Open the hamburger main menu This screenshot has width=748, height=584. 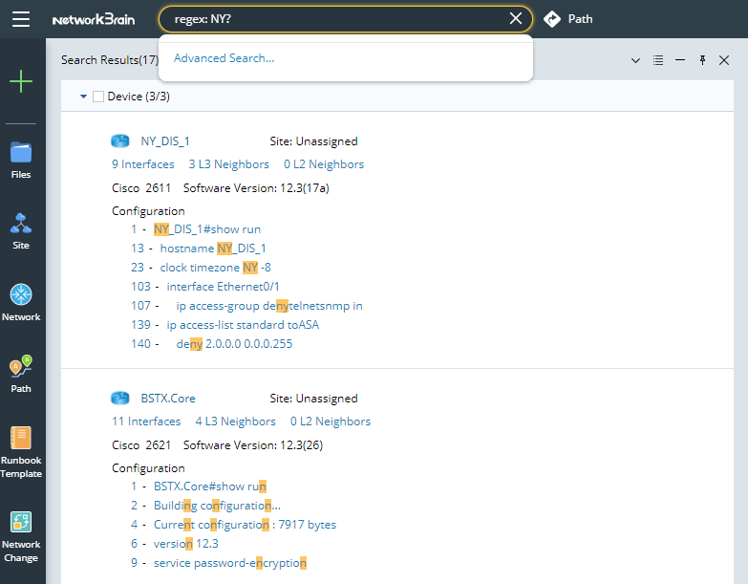point(21,19)
